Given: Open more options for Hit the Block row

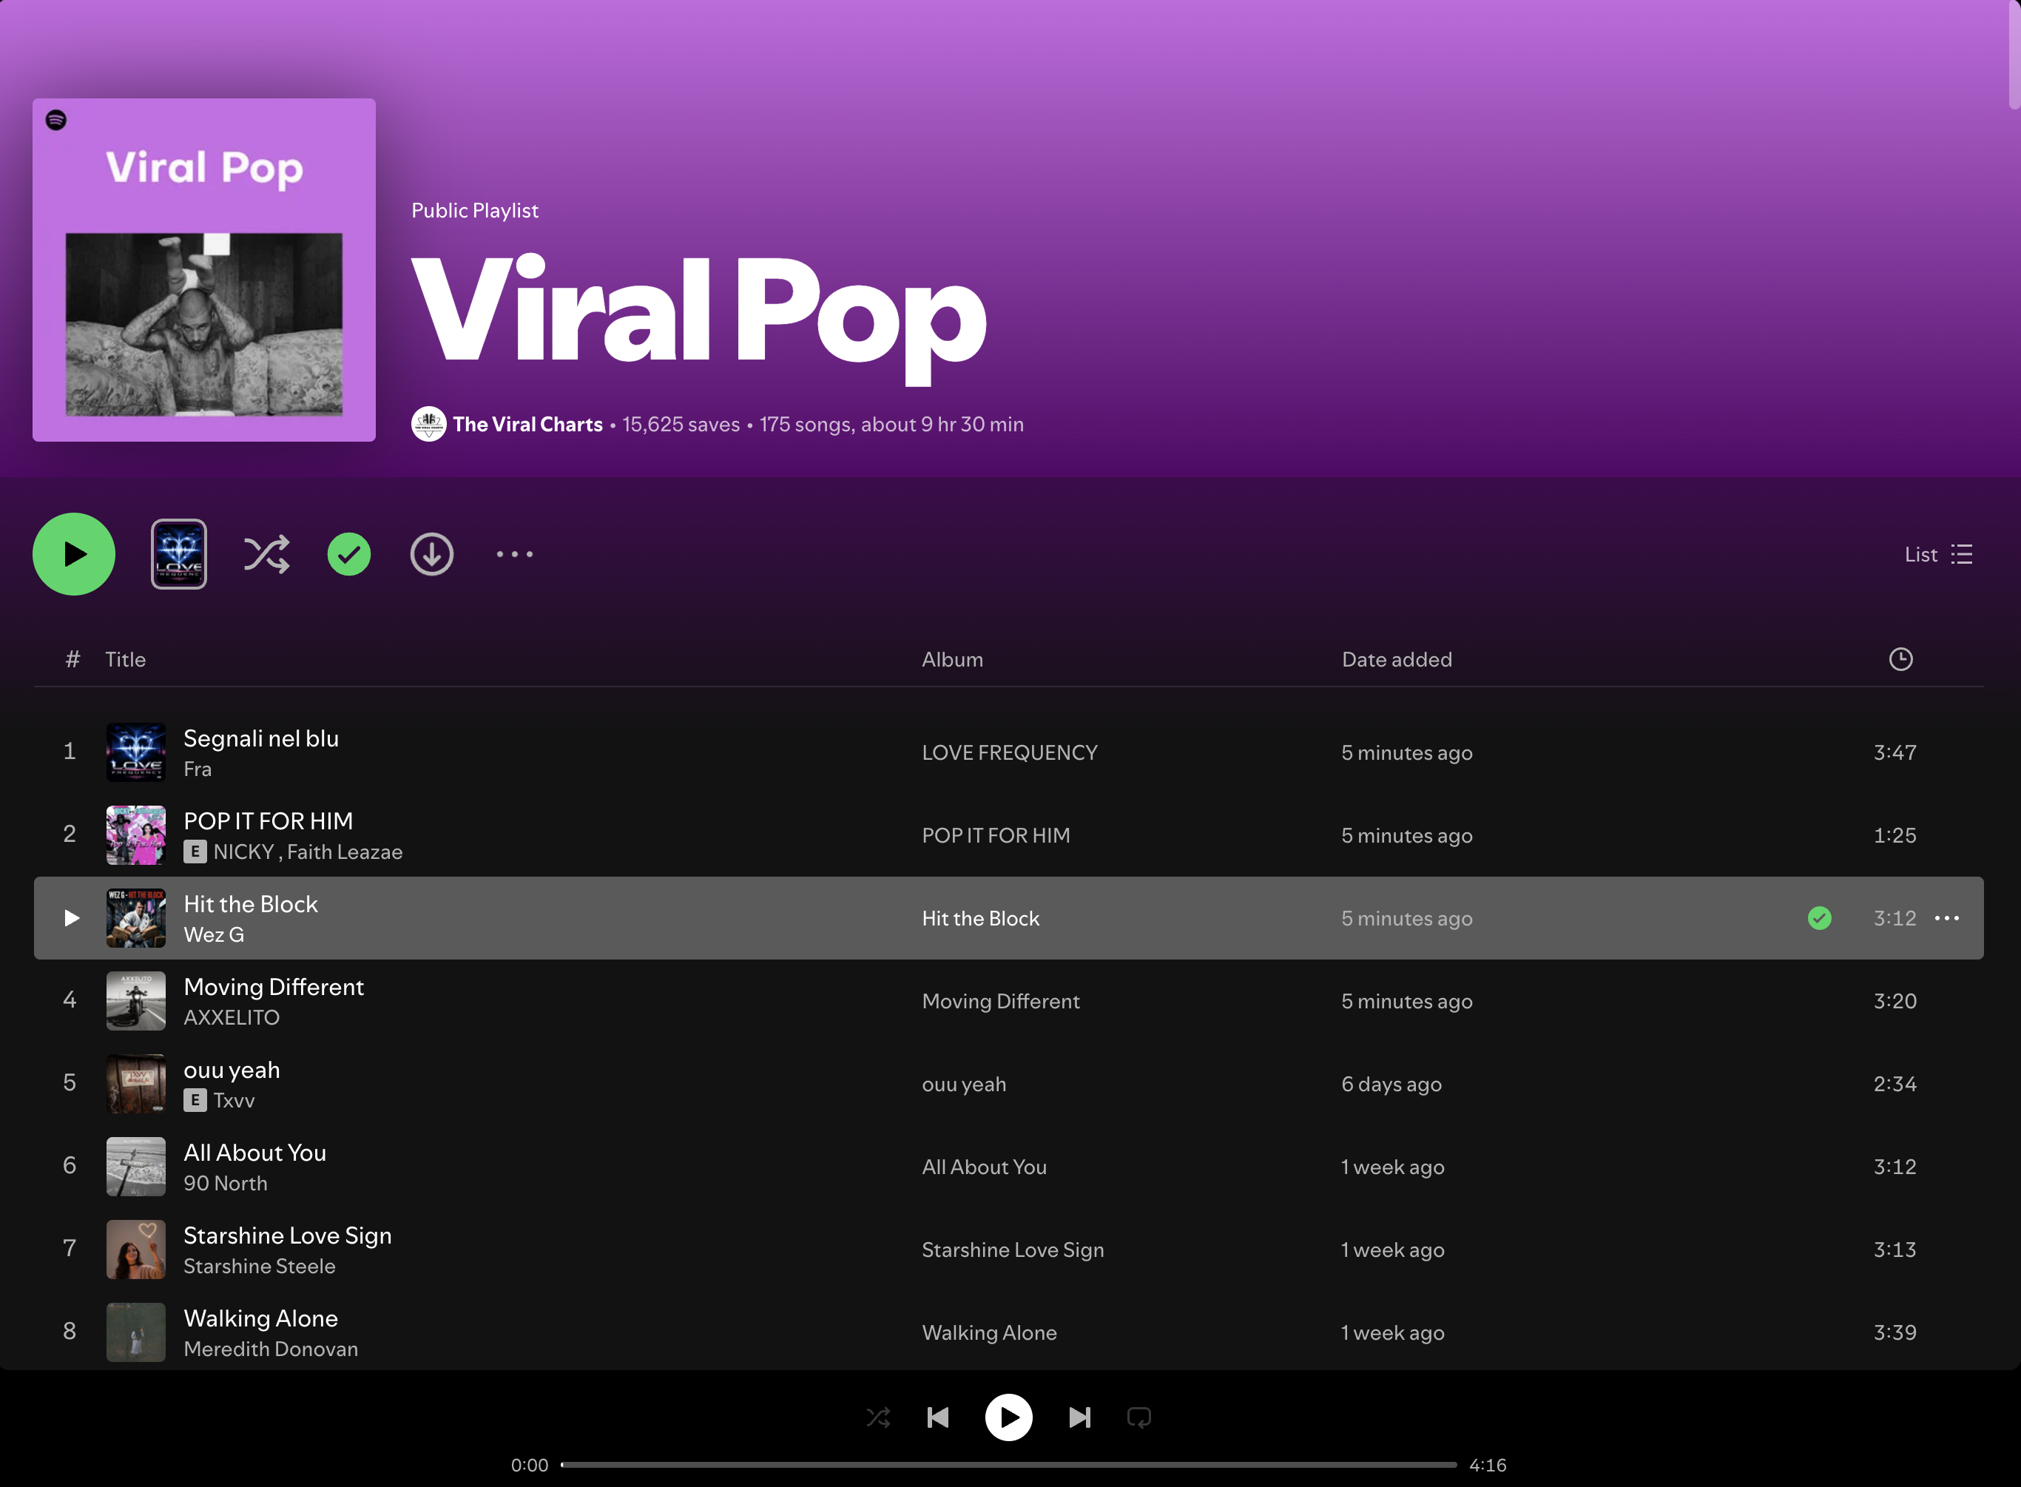Looking at the screenshot, I should 1947,918.
